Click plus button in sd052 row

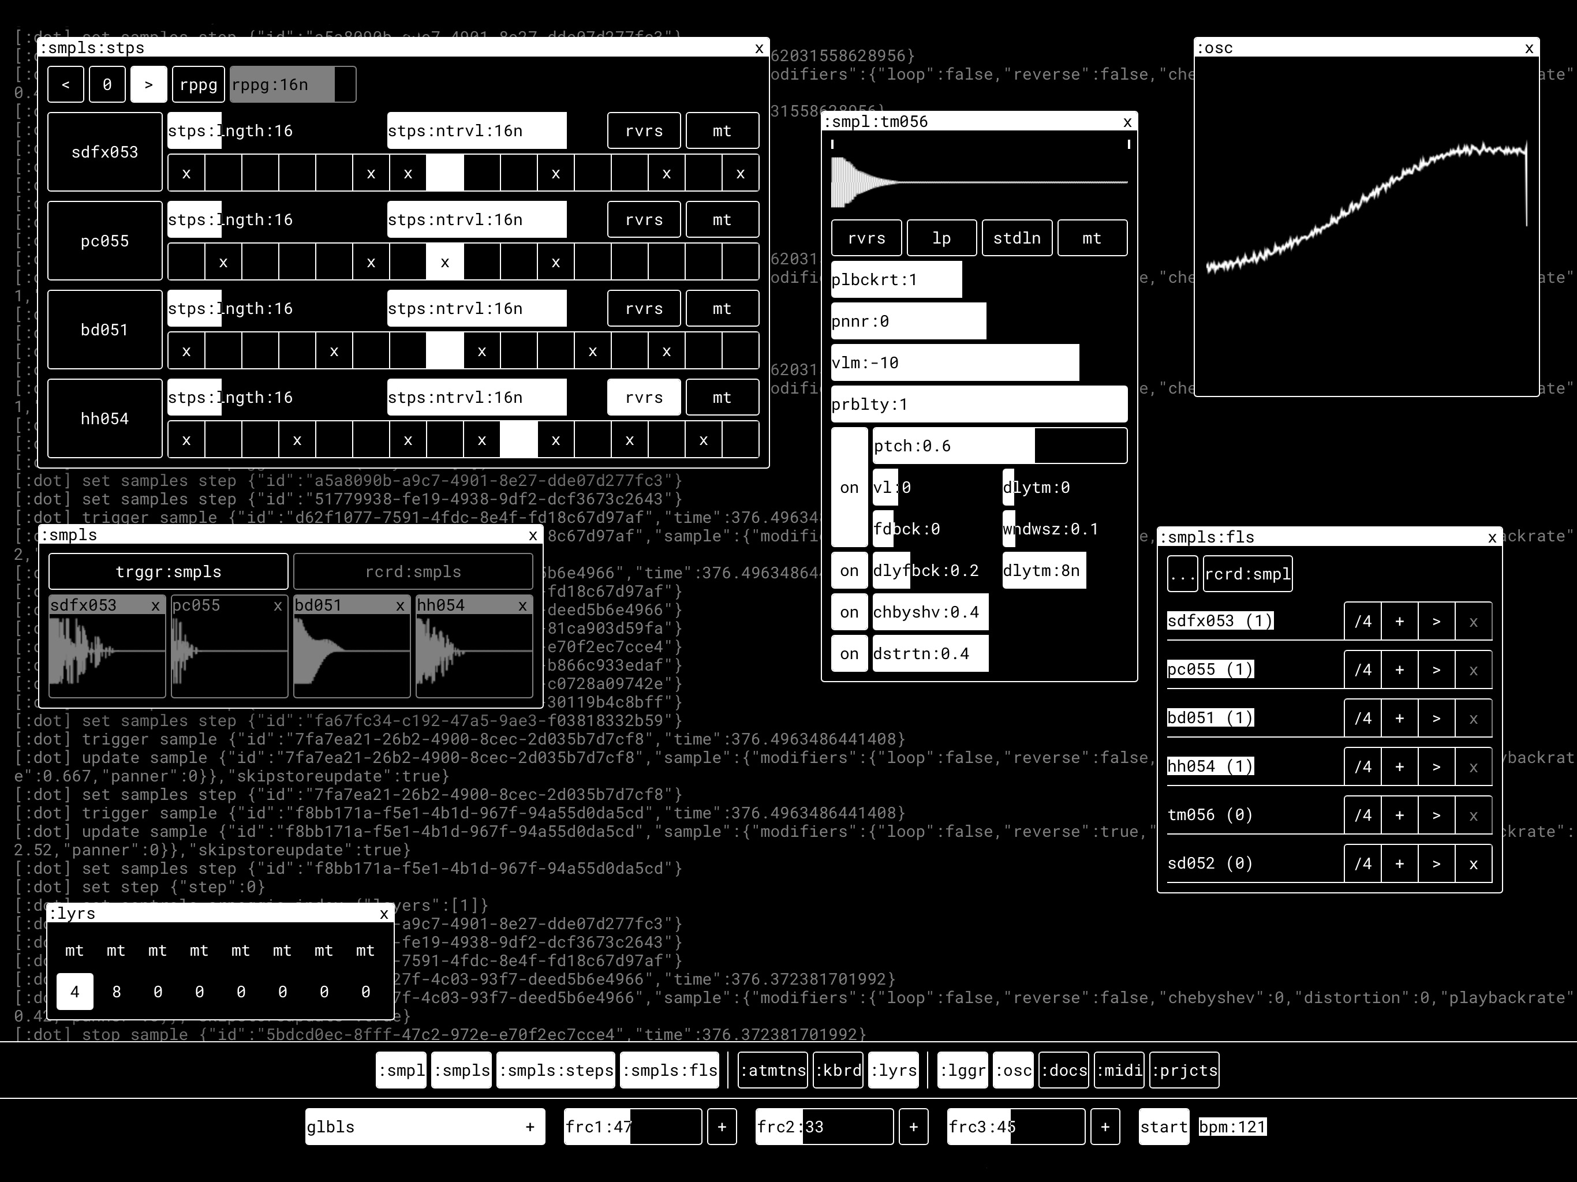pos(1399,863)
